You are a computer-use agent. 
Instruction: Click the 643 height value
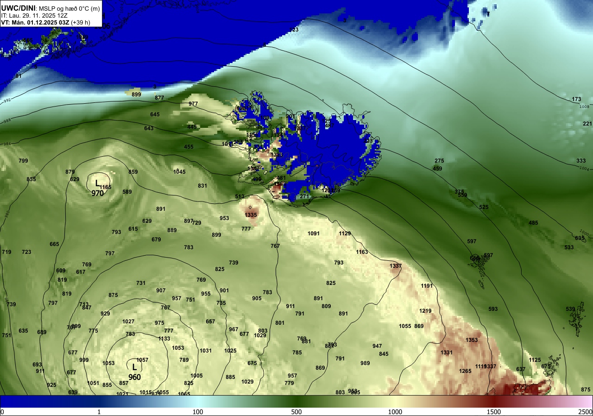pos(149,128)
